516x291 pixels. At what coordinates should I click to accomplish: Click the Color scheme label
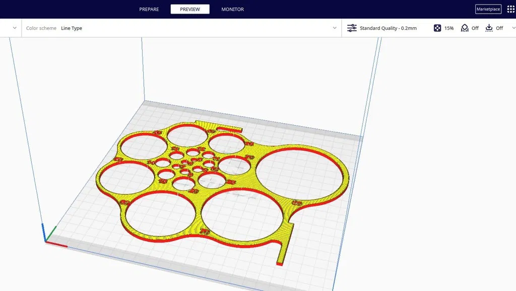click(x=40, y=28)
